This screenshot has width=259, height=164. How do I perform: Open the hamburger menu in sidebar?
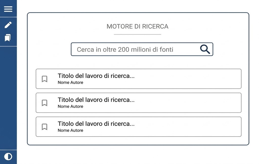[x=8, y=9]
